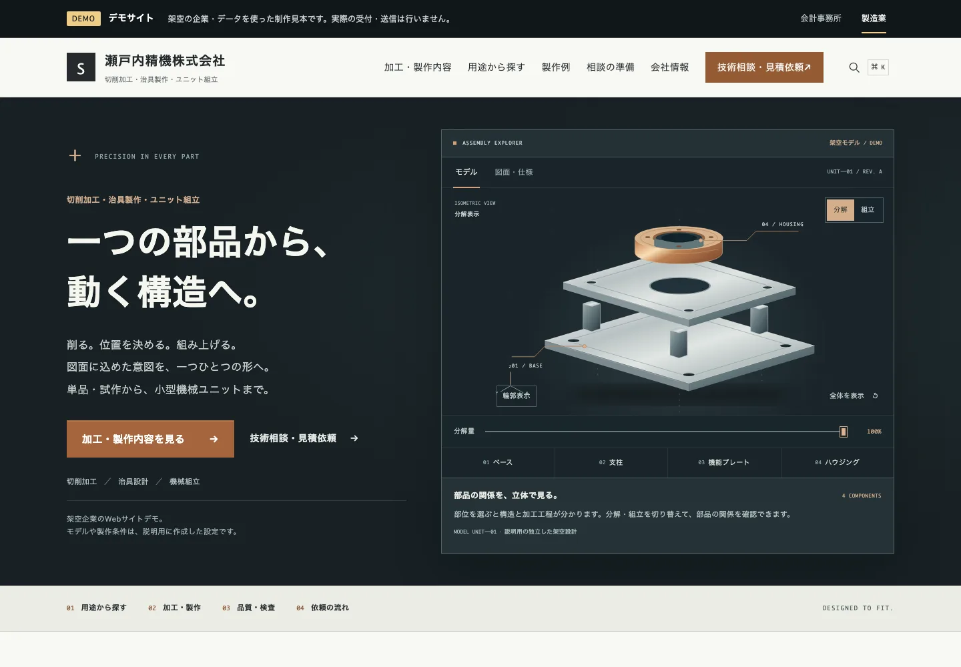Click the 加工・製作内容を見る hero button
Viewport: 961px width, 667px height.
click(150, 439)
